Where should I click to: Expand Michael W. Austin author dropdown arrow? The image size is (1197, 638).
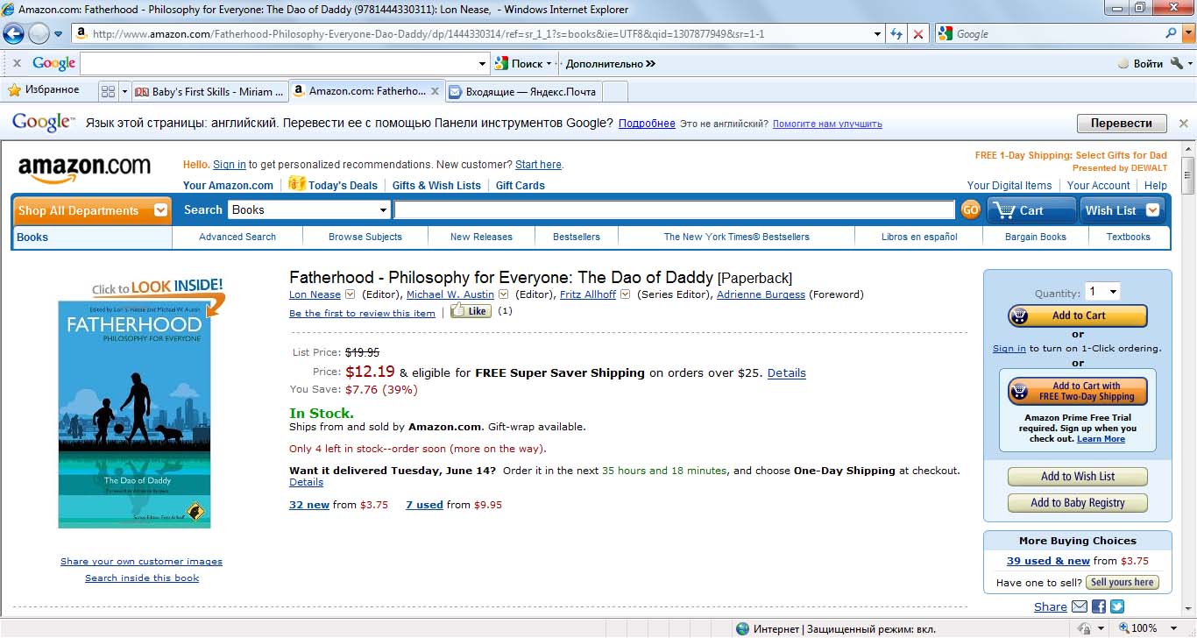(503, 294)
